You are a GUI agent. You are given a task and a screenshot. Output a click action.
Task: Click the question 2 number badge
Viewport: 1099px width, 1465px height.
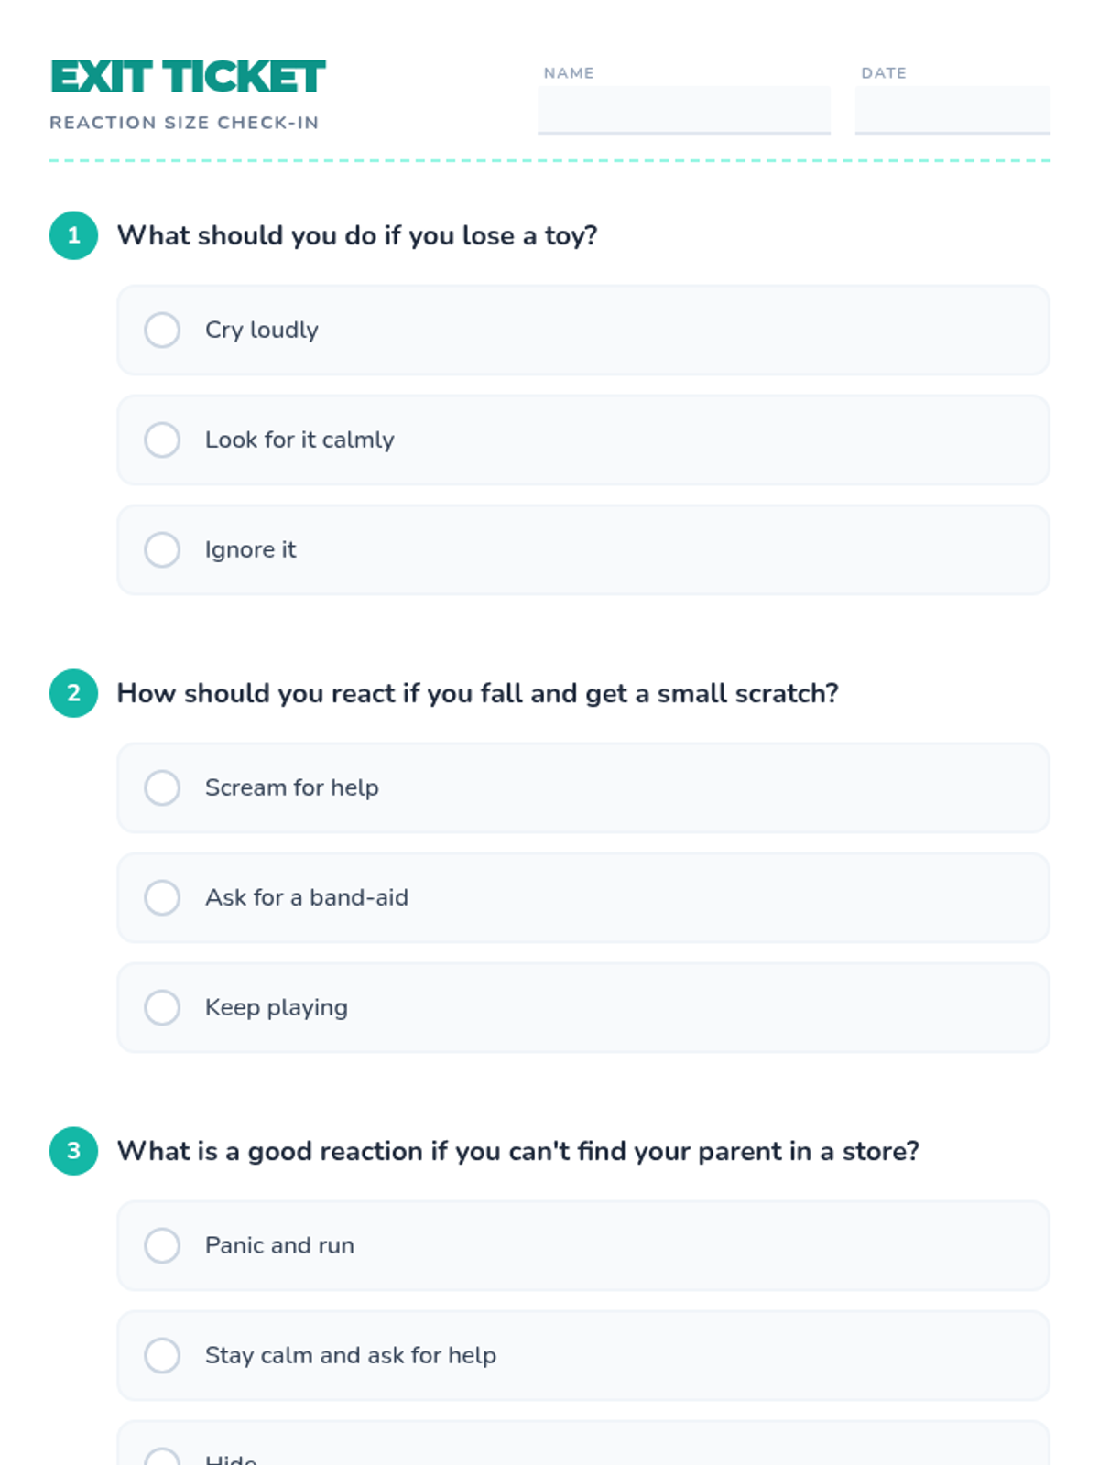tap(73, 693)
